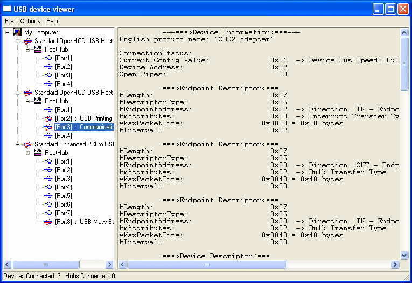The image size is (412, 283).
Task: Select [Port1] above the USB Printing port
Action: 64,110
